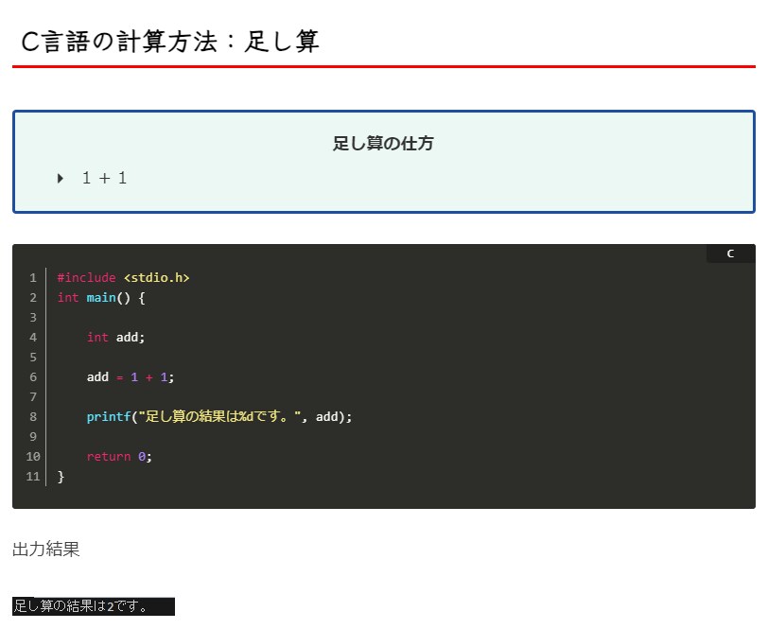Click the '1 + 1' list item text

[104, 178]
